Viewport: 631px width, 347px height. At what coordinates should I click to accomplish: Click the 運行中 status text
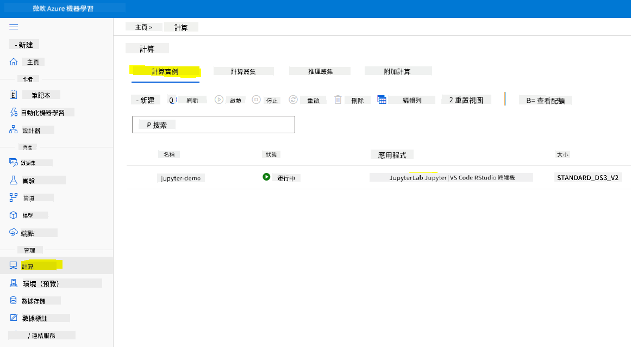pos(286,178)
